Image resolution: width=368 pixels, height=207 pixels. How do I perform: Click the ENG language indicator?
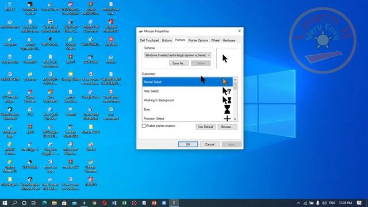coord(332,203)
